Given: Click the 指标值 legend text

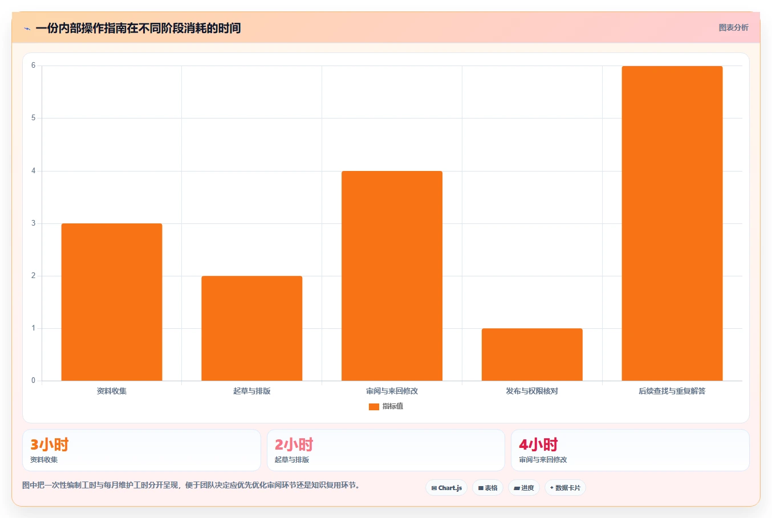Looking at the screenshot, I should 393,406.
